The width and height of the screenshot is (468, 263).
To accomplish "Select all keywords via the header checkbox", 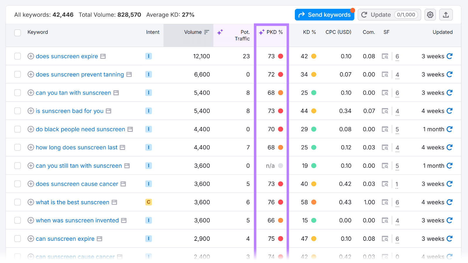I will click(x=17, y=33).
